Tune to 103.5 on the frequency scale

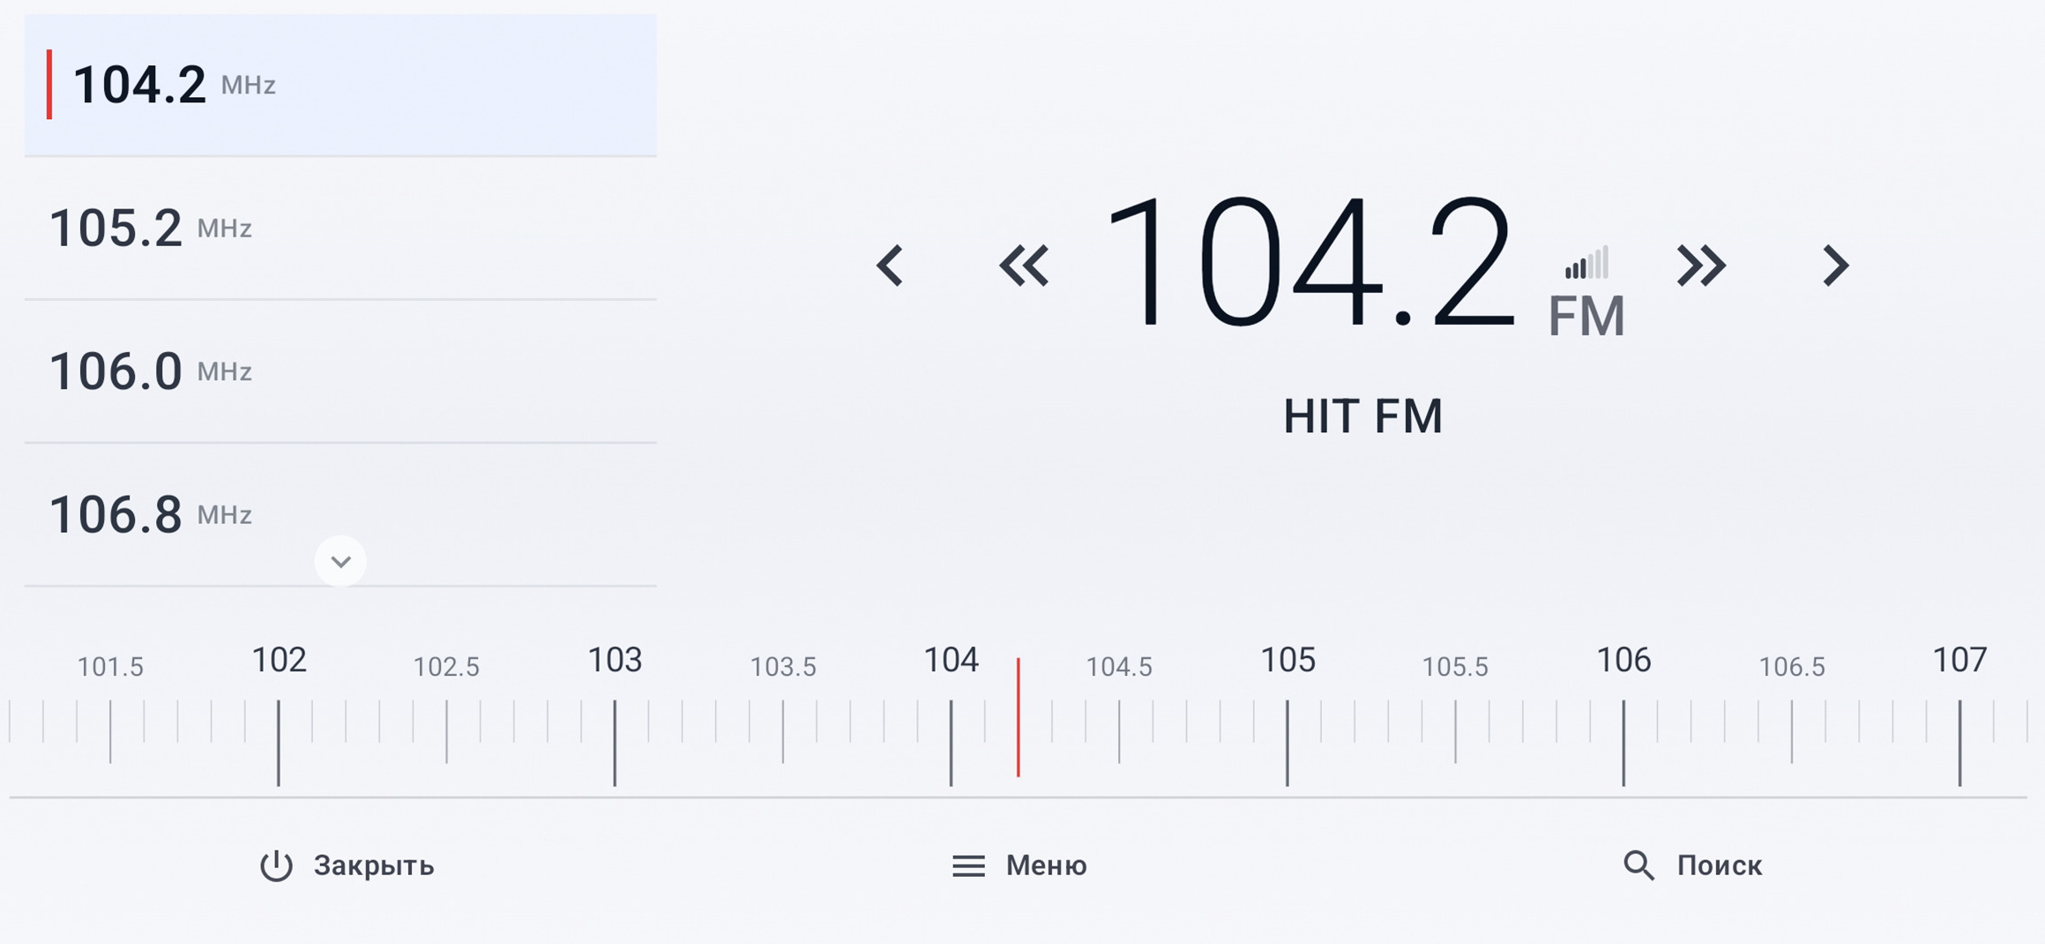pyautogui.click(x=783, y=667)
